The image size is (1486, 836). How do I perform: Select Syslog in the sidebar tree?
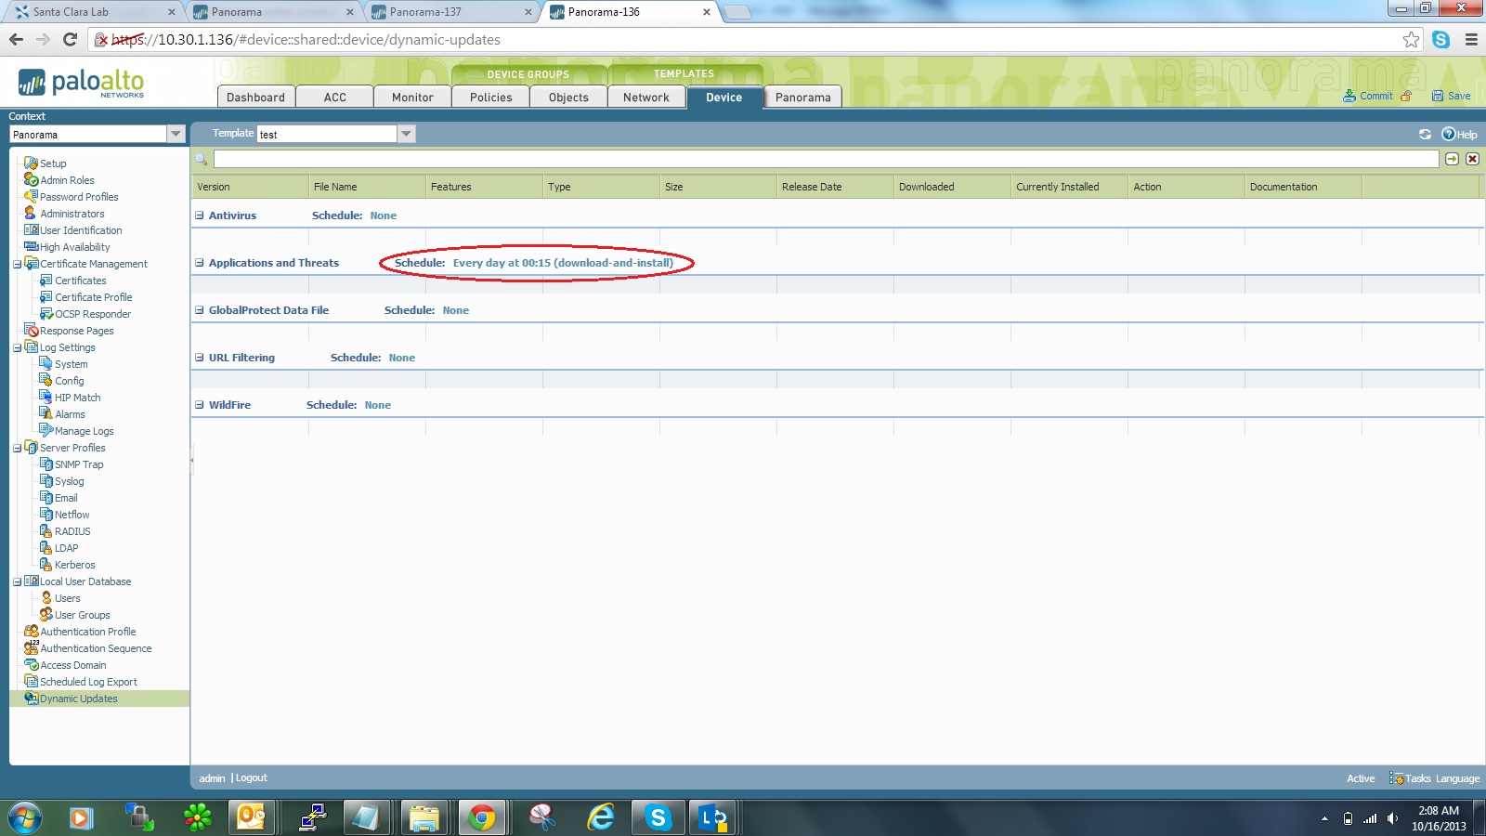click(x=70, y=481)
